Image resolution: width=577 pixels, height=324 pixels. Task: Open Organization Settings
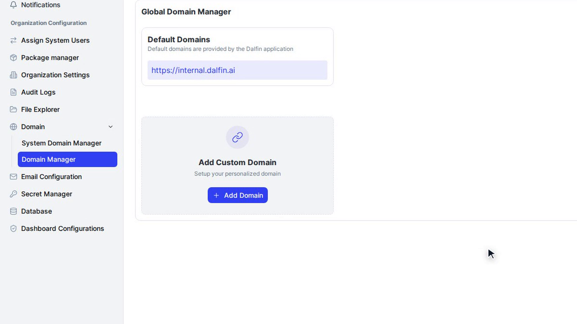[x=55, y=75]
